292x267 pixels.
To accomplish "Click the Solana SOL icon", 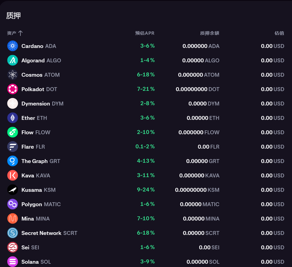I will click(13, 262).
